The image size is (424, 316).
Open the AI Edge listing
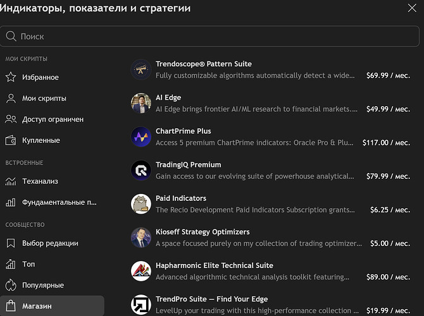[x=168, y=97]
